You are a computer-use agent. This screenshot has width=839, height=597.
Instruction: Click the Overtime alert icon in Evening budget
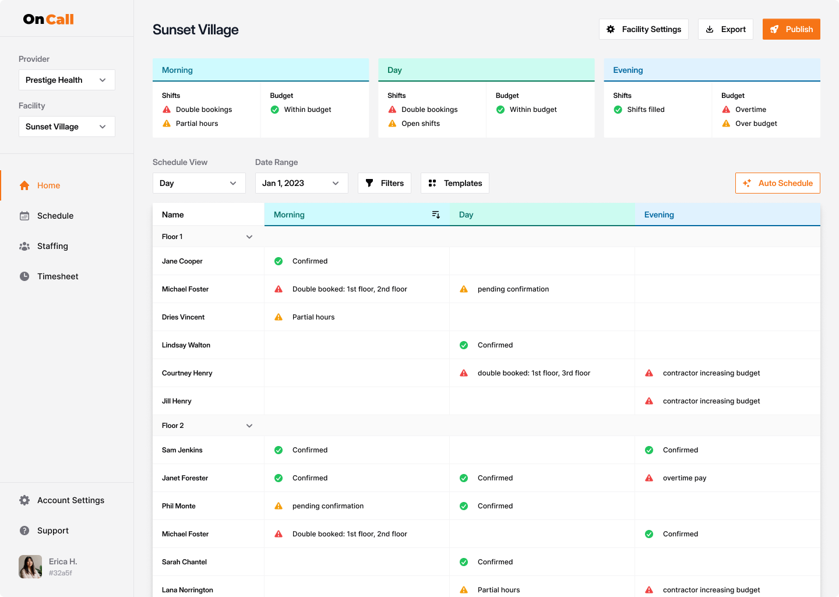pos(726,110)
